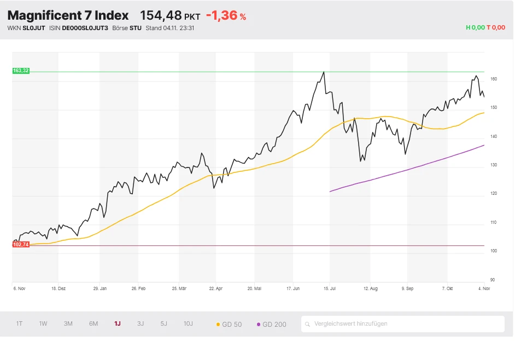Image resolution: width=515 pixels, height=341 pixels.
Task: Switch to the 6M chart view
Action: pos(92,324)
